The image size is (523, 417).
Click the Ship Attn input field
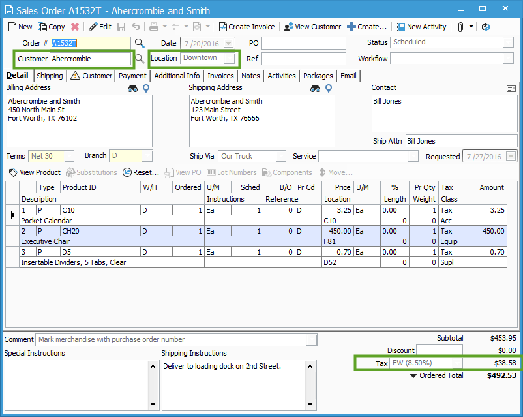[x=461, y=141]
